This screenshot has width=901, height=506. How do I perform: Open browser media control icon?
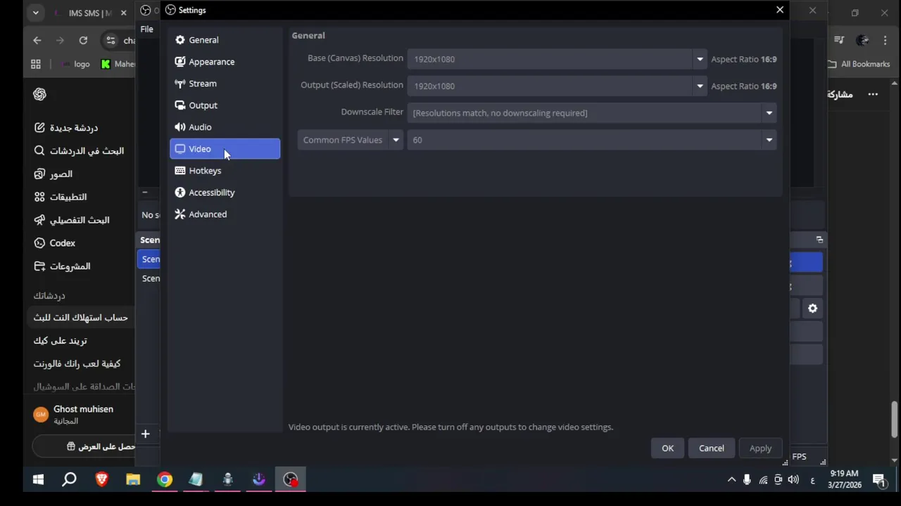pos(838,40)
